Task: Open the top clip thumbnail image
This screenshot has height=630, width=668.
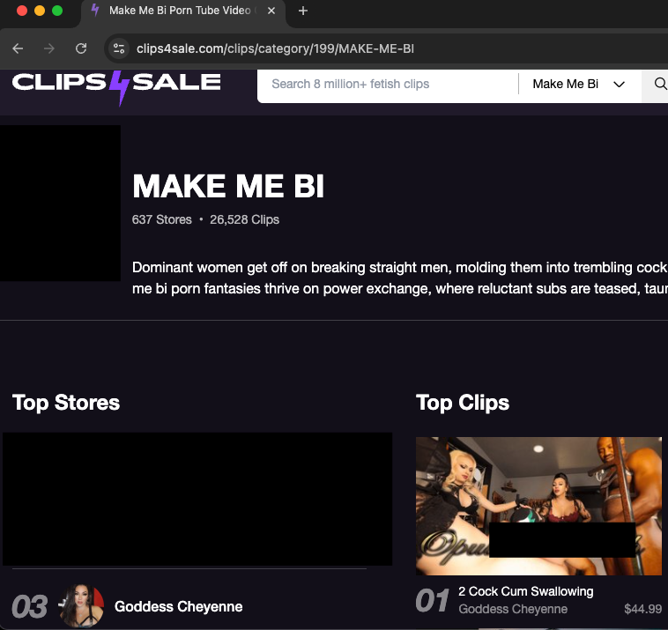Action: click(538, 506)
